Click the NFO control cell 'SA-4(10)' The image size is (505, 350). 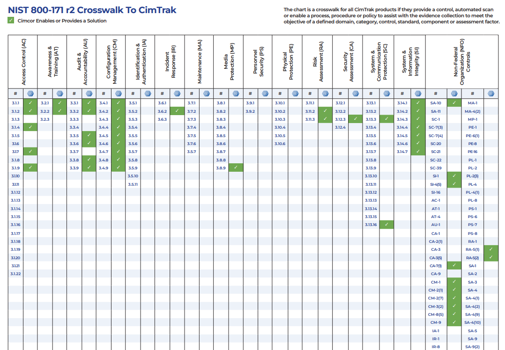pos(473,322)
